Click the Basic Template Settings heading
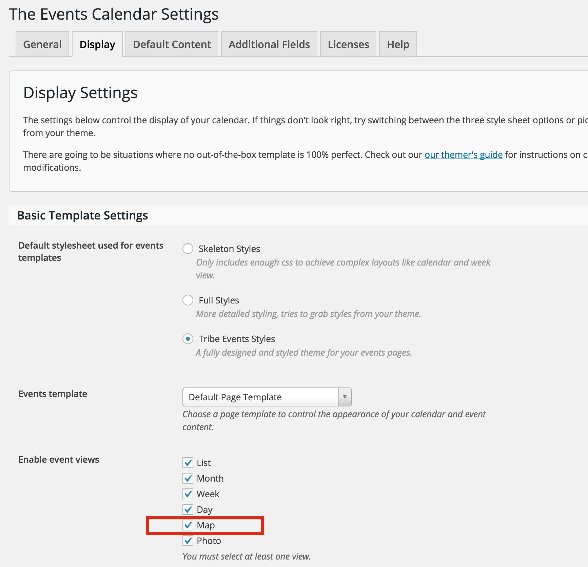 click(x=82, y=215)
